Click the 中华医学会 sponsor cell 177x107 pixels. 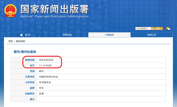tap(45, 82)
